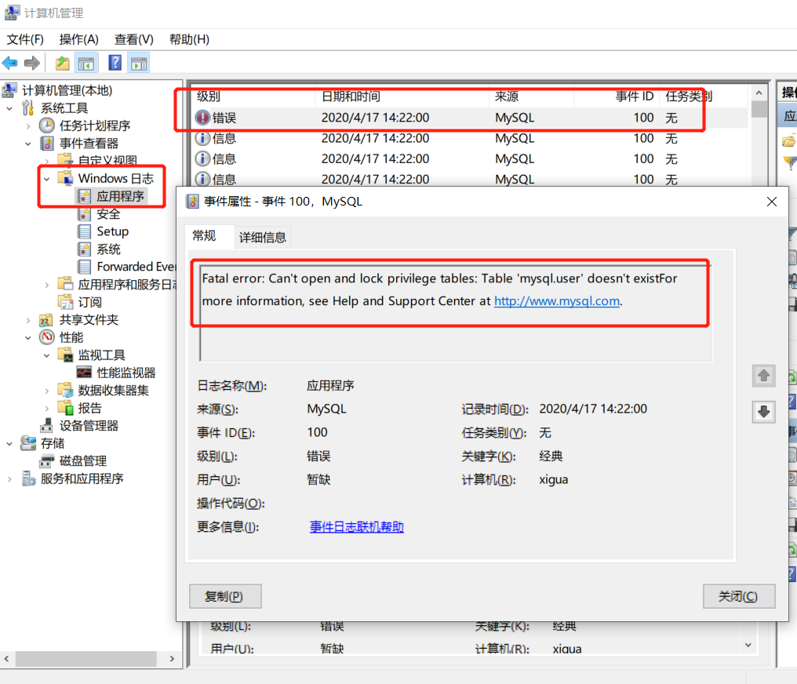This screenshot has width=797, height=684.
Task: Collapse the 系统工具 tree node
Action: (9, 108)
